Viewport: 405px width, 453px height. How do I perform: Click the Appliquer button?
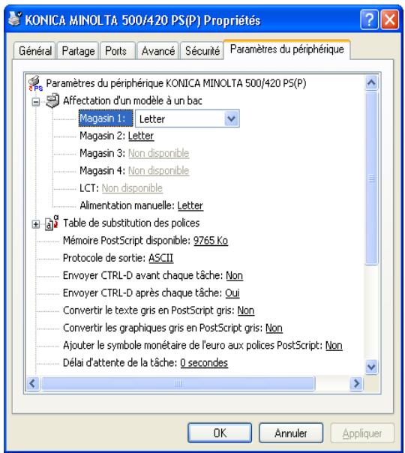(362, 433)
